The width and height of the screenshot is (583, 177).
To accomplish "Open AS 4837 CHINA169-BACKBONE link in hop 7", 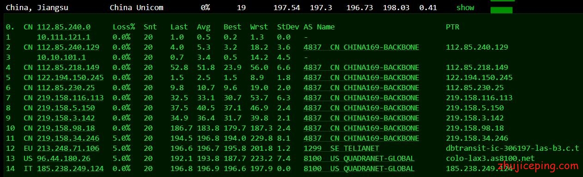I will (x=361, y=98).
